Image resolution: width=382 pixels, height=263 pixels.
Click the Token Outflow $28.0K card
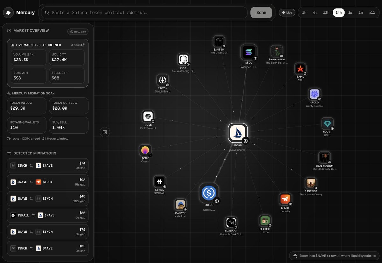[x=69, y=106]
